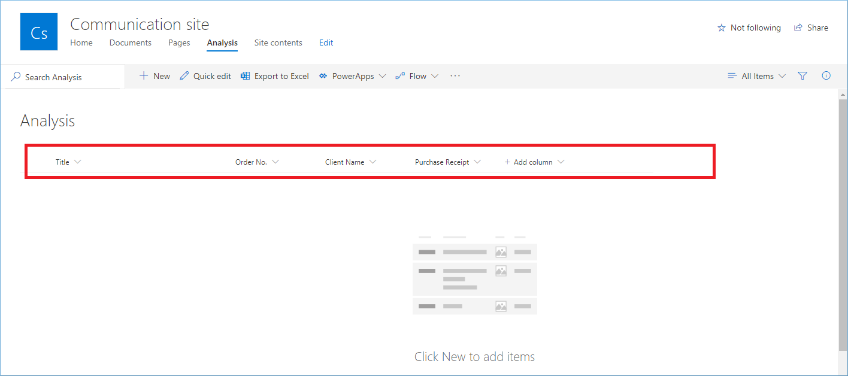This screenshot has height=376, width=848.
Task: Click the info panel icon
Action: click(x=826, y=76)
